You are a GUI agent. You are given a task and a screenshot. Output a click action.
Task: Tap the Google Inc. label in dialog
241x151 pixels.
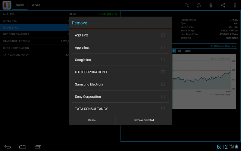coord(83,60)
